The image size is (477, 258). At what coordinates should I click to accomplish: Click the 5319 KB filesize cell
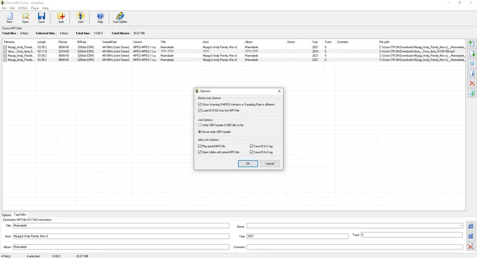(64, 51)
